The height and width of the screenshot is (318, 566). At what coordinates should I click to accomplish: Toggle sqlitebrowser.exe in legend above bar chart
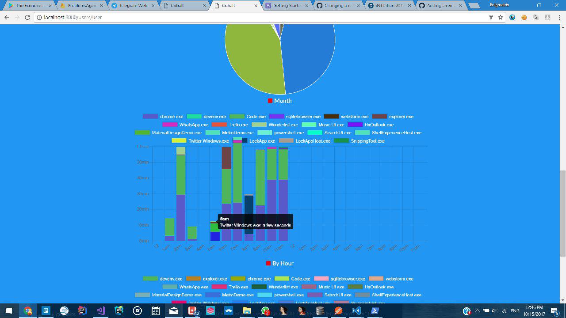[295, 117]
